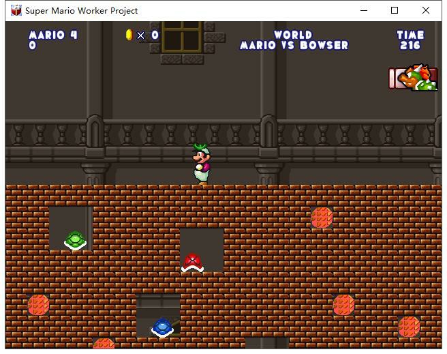447x354 pixels.
Task: Click the Mario character on the bricks
Action: coord(202,164)
